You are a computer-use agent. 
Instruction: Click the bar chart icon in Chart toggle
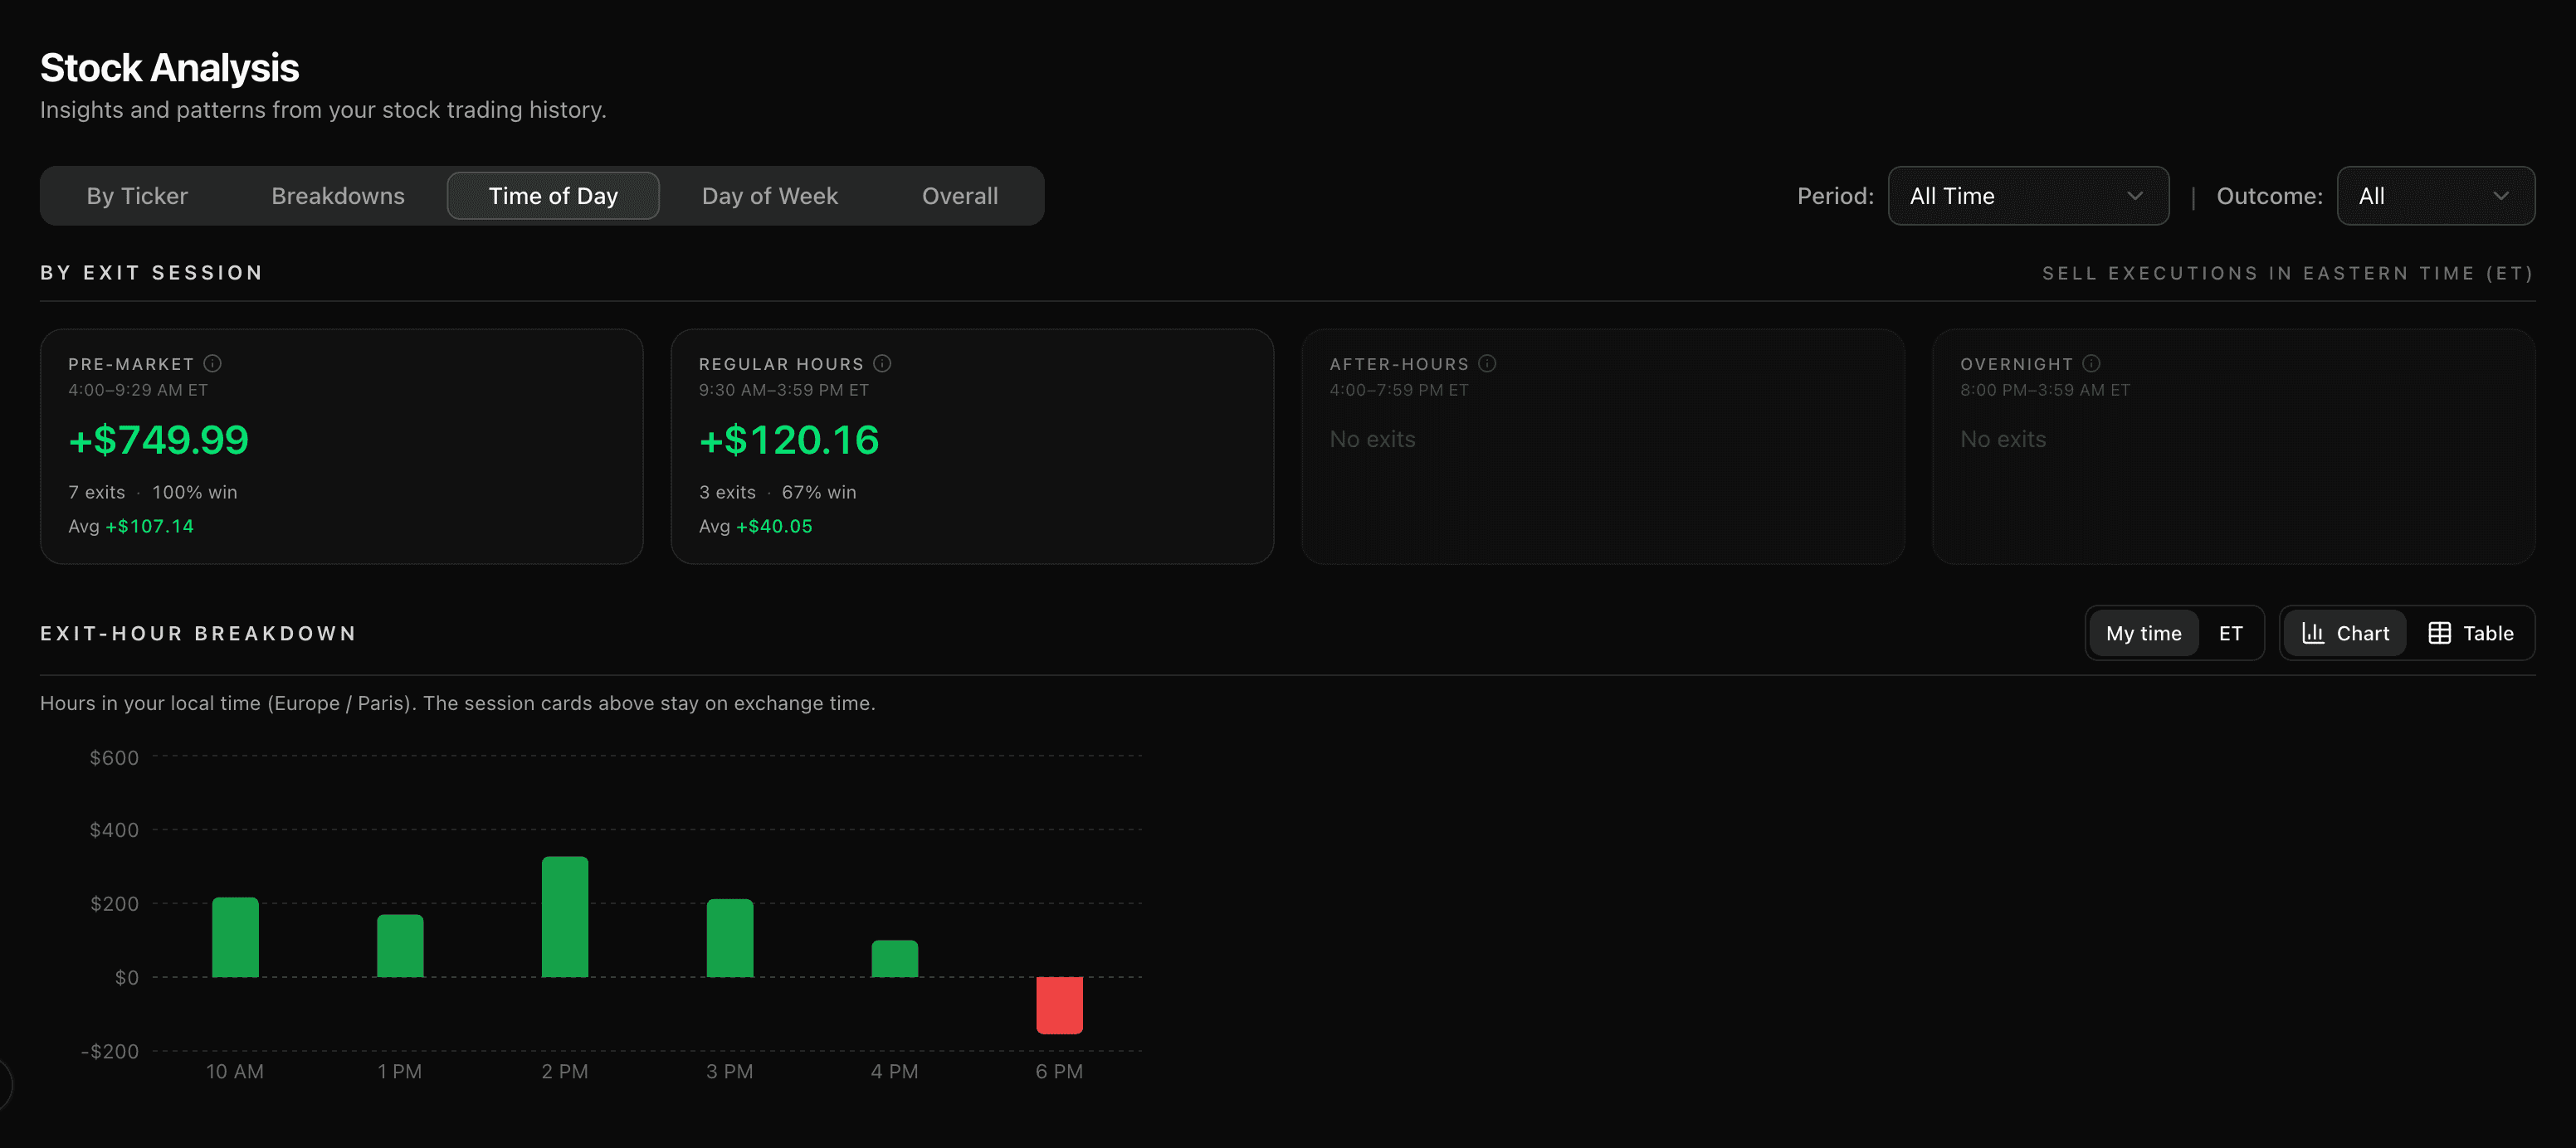point(2313,634)
